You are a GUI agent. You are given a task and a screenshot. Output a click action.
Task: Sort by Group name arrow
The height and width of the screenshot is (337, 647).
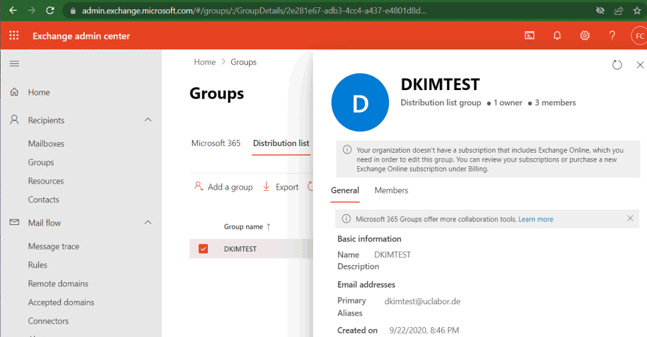269,227
